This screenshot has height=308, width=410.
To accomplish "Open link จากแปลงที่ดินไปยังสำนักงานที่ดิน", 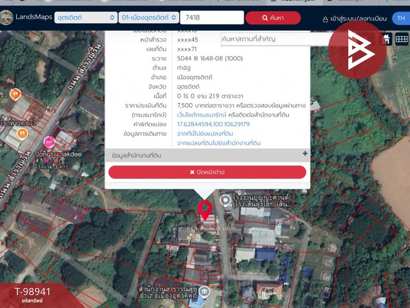I will tap(219, 143).
